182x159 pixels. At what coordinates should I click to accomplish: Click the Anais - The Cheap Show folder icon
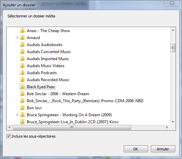(22, 31)
